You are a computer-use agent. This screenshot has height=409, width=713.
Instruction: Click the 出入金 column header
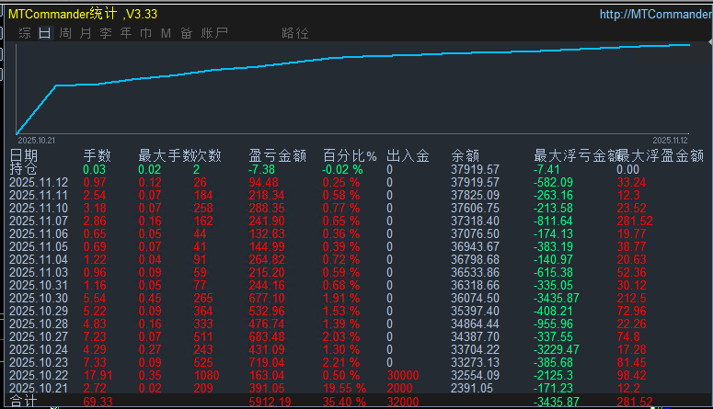(408, 156)
